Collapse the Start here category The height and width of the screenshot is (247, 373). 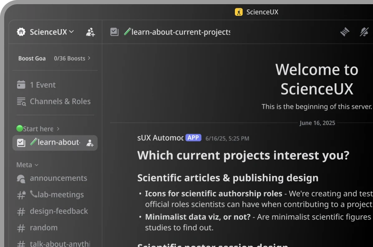tap(38, 129)
